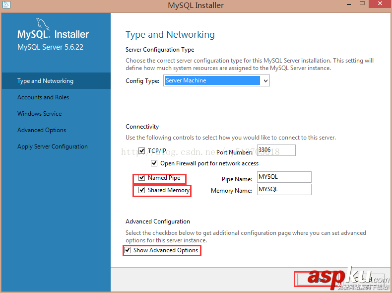392x293 pixels.
Task: Click the Pipe Name input field
Action: click(x=284, y=177)
